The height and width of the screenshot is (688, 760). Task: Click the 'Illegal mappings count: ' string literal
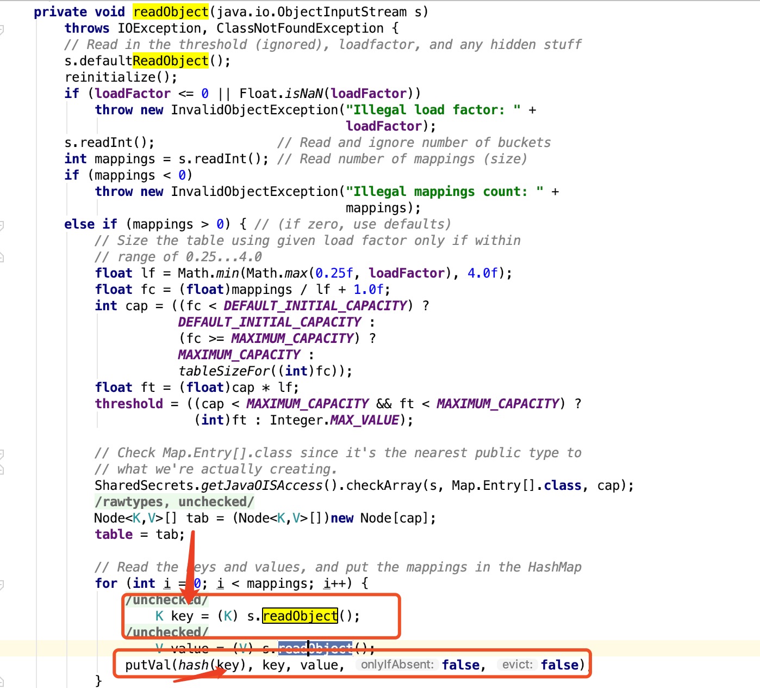click(444, 192)
